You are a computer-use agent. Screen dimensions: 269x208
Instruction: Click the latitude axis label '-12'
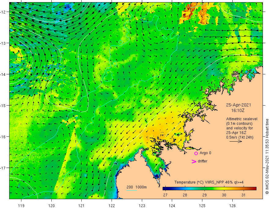pos(3,12)
